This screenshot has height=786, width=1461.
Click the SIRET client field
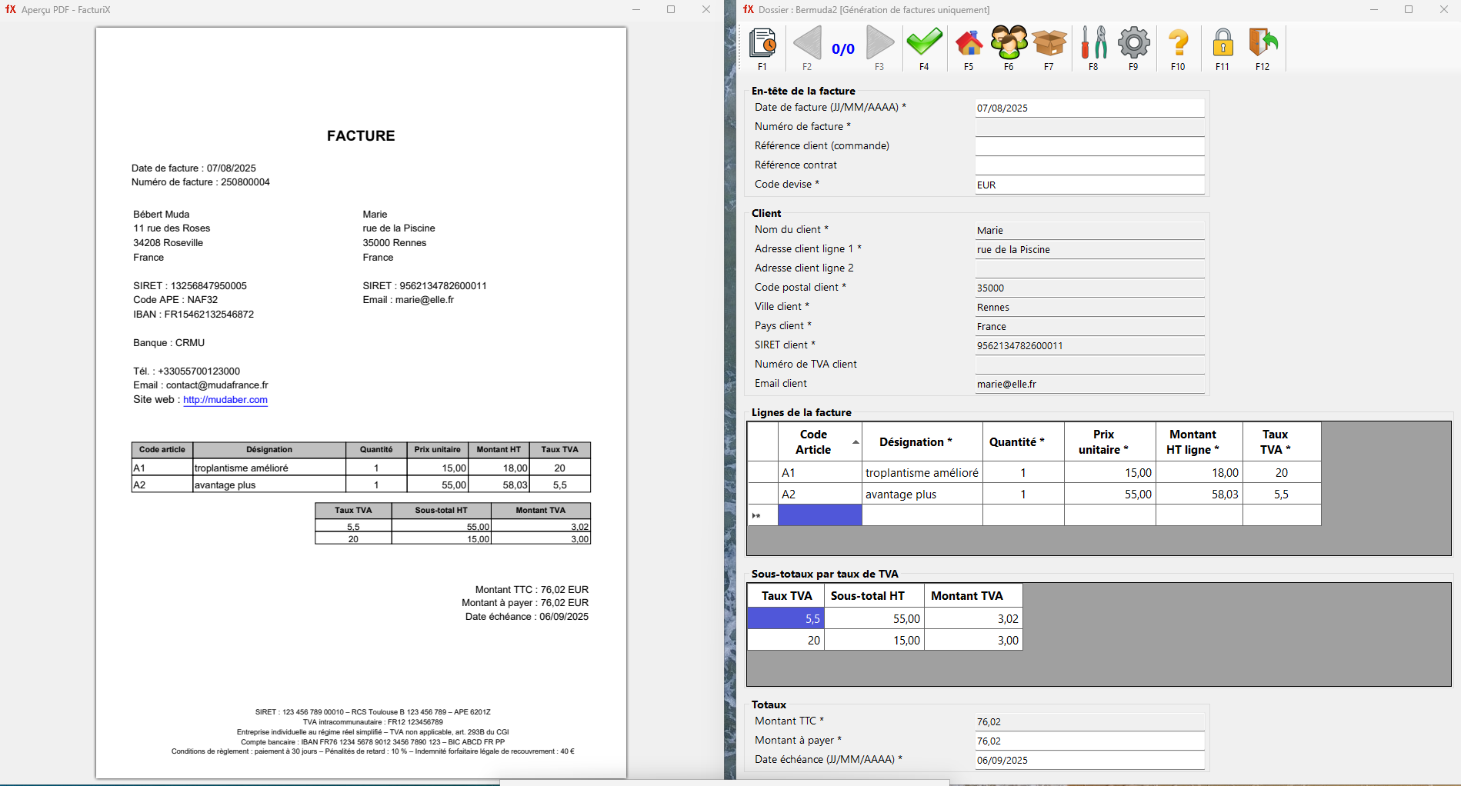point(1089,346)
